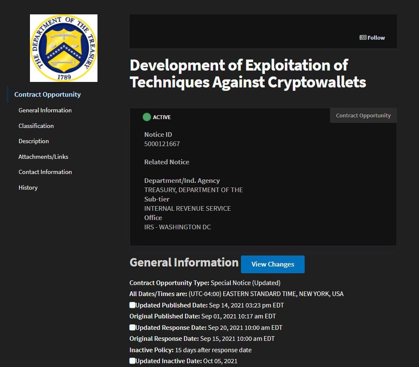This screenshot has width=419, height=367.
Task: Click the Office label
Action: pos(153,218)
